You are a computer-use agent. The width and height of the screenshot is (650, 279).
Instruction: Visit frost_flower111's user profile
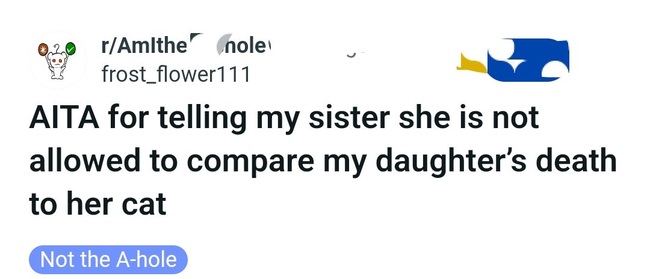point(176,75)
